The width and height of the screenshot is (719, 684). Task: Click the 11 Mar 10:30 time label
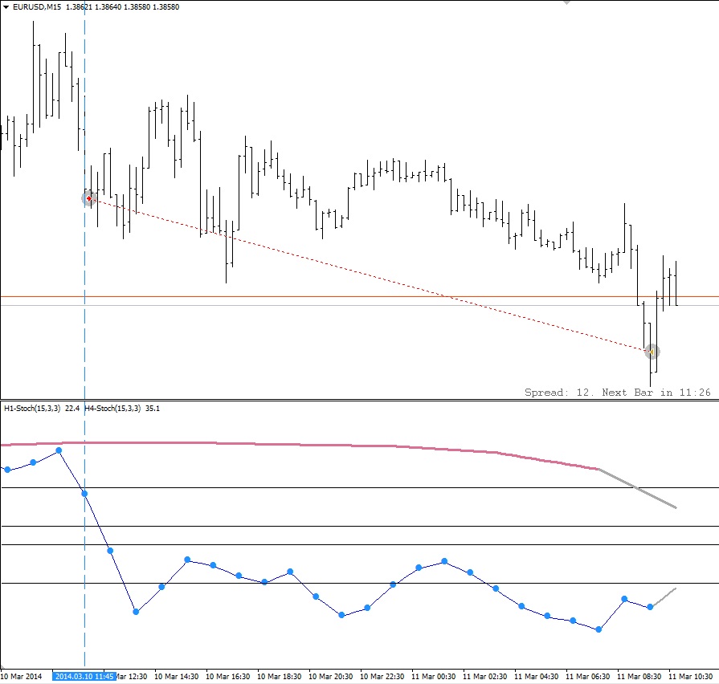click(690, 676)
